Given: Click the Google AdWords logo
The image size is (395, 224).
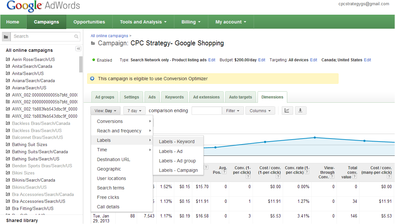Looking at the screenshot, I should click(43, 6).
